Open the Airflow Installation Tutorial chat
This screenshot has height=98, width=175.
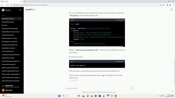point(11,38)
